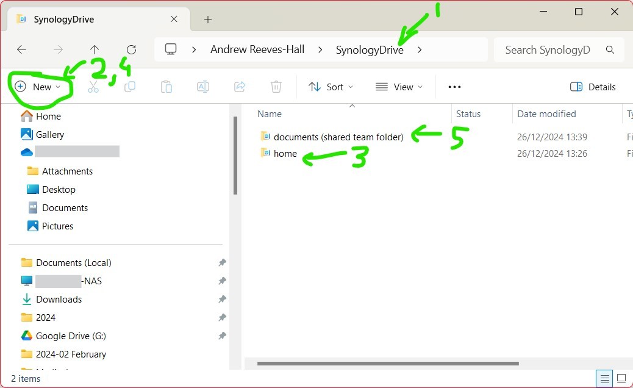
Task: Open the documents (shared team folder) folder
Action: (338, 137)
